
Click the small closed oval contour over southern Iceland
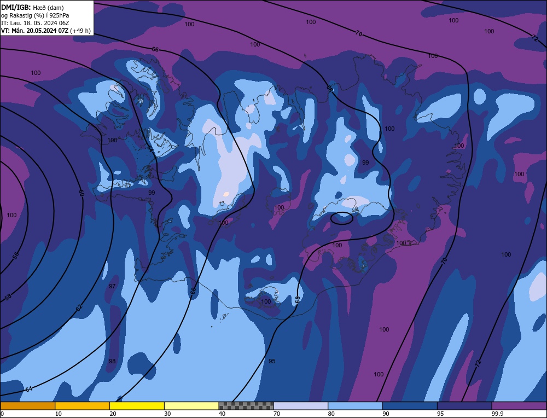(342, 218)
